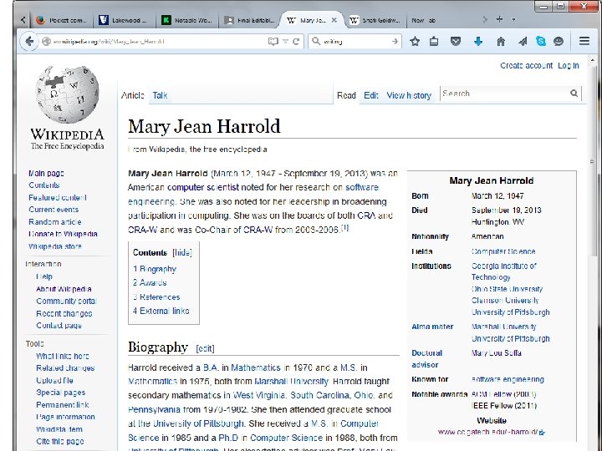
Task: Submit the browser search with the go arrow
Action: click(395, 41)
